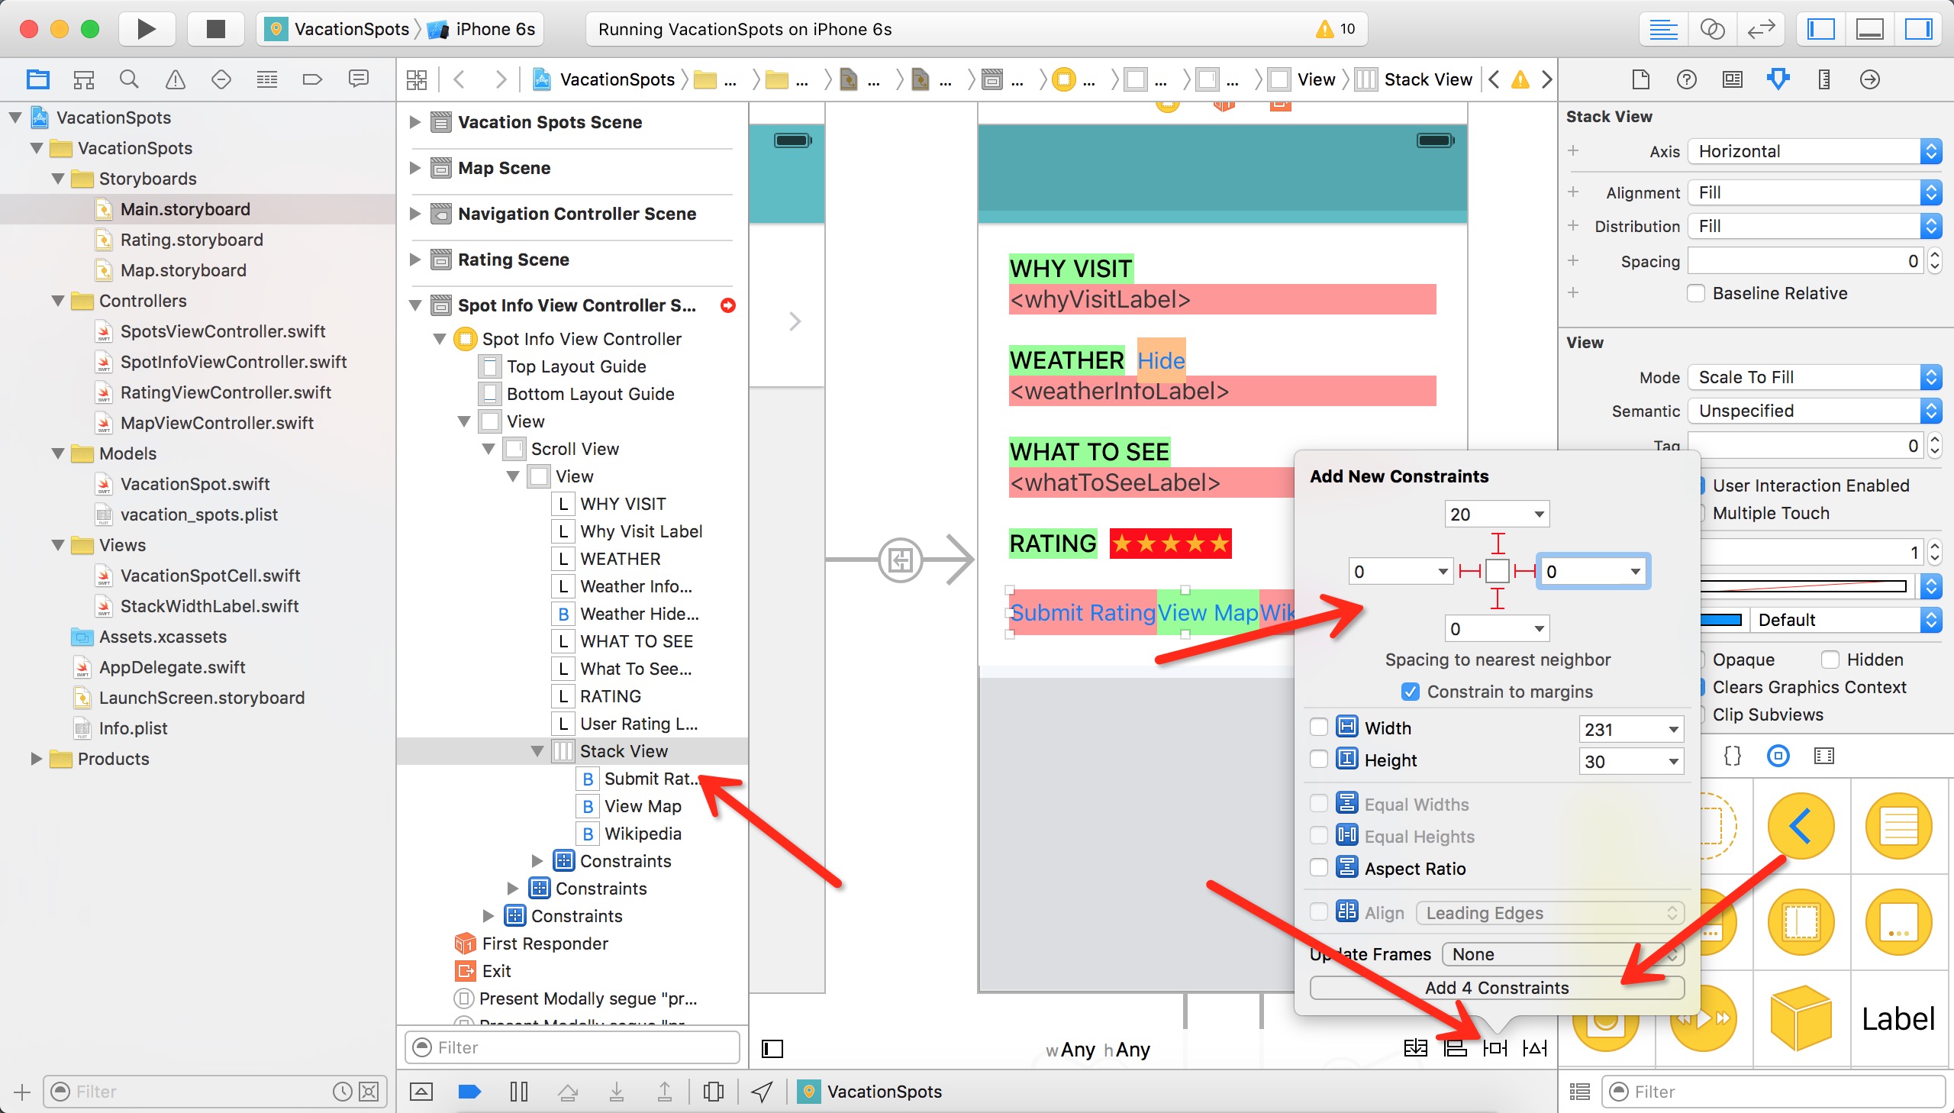Select Rating.storyboard in the navigator
The height and width of the screenshot is (1113, 1954).
point(191,240)
